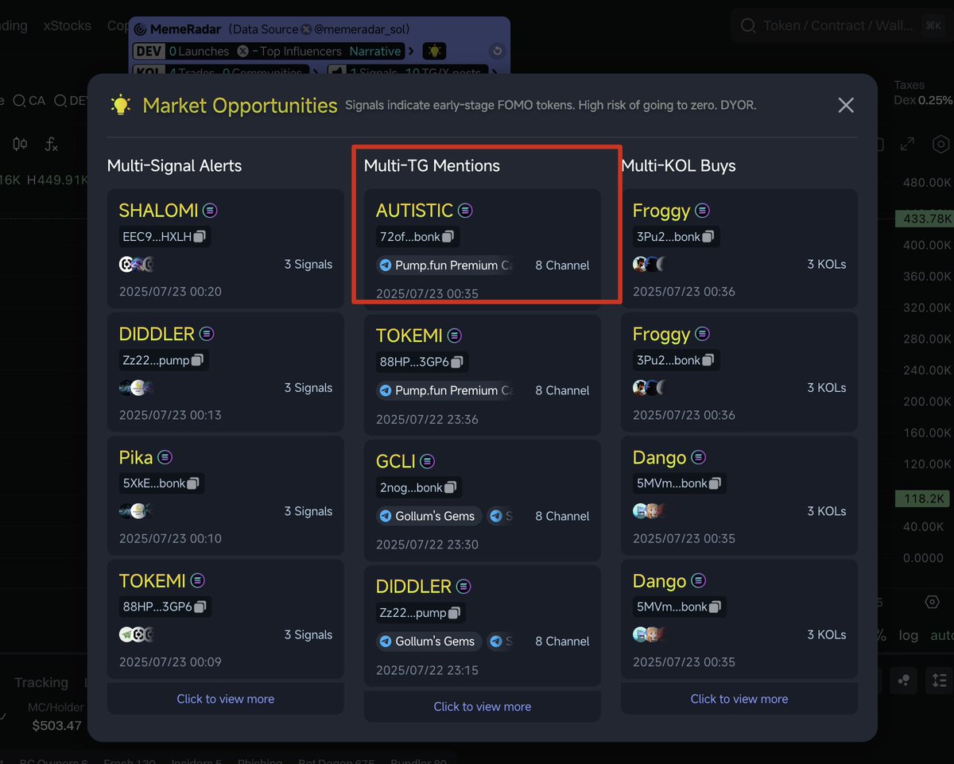Open the SHALOMI token
The image size is (954, 764).
(x=158, y=211)
